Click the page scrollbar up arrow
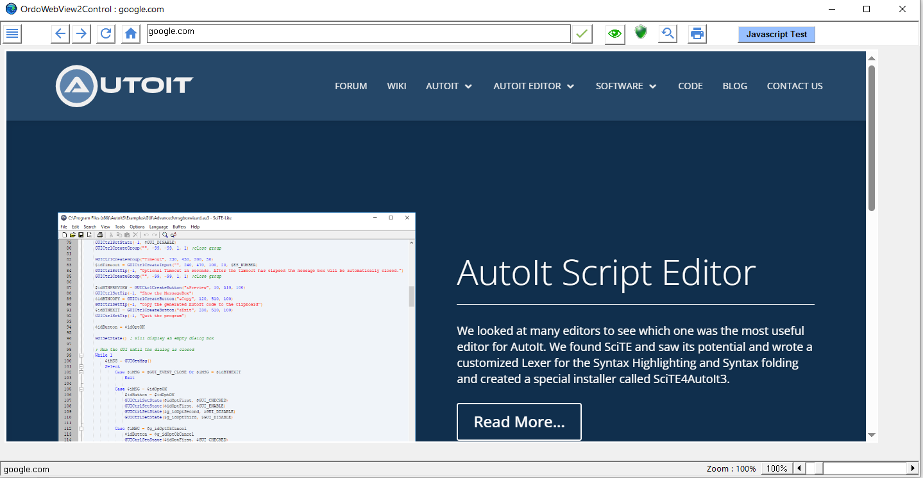This screenshot has width=923, height=478. coord(872,58)
